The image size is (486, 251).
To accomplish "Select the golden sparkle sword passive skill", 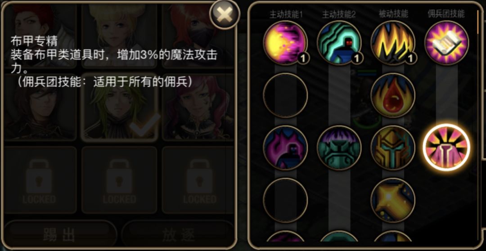I will click(x=393, y=200).
